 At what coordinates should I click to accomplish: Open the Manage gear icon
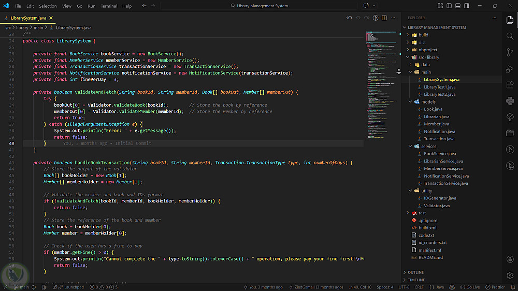(510, 275)
